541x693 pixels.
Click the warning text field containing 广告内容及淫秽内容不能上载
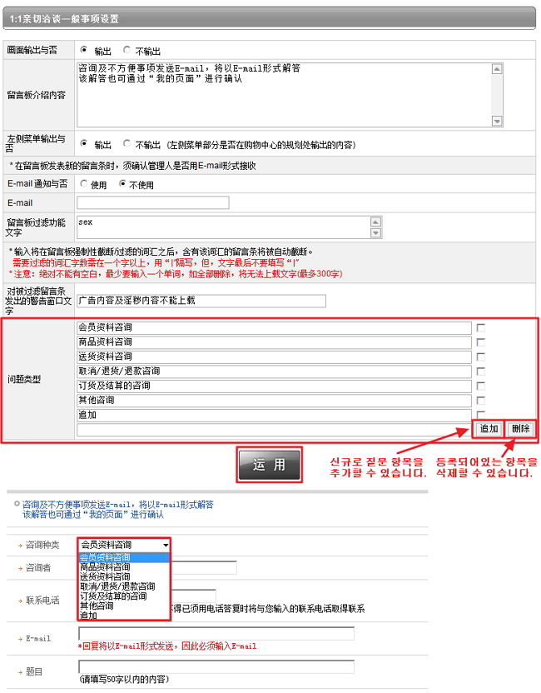click(x=201, y=301)
